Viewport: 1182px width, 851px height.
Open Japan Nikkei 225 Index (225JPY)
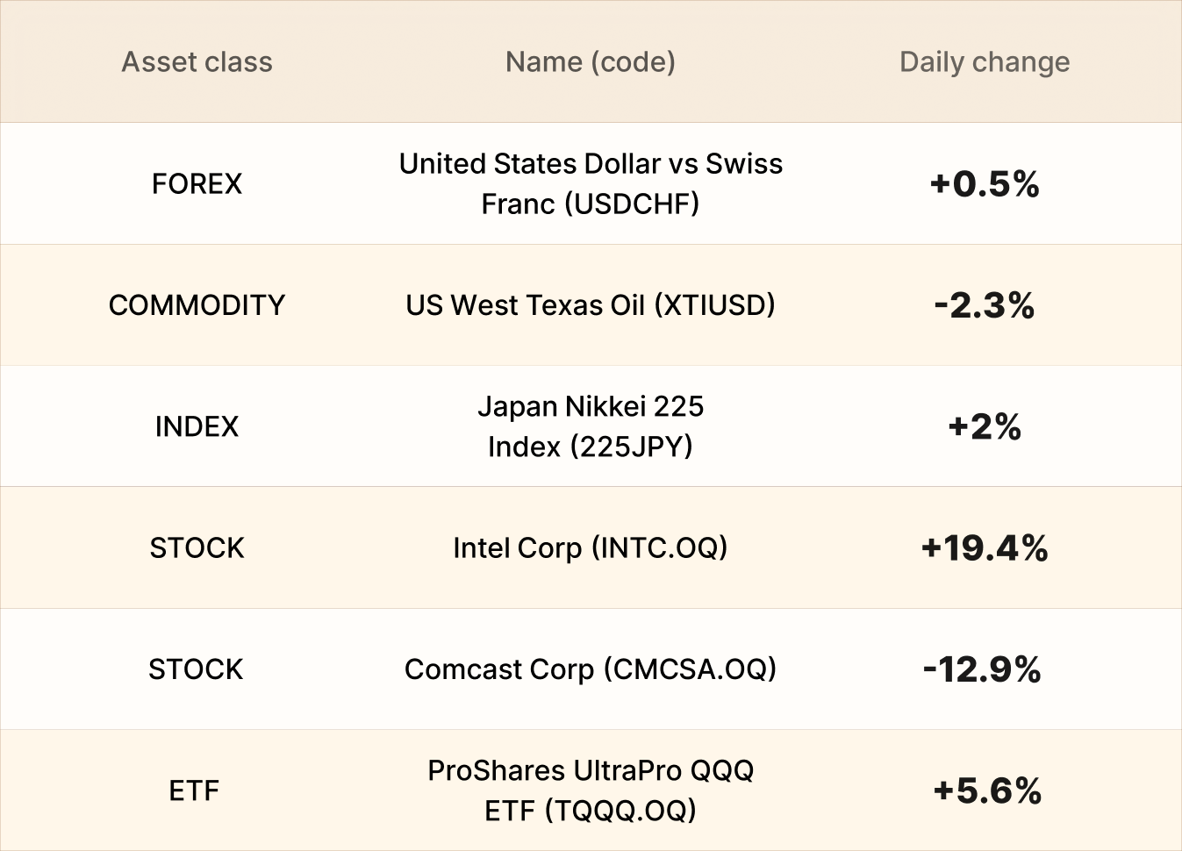click(591, 426)
